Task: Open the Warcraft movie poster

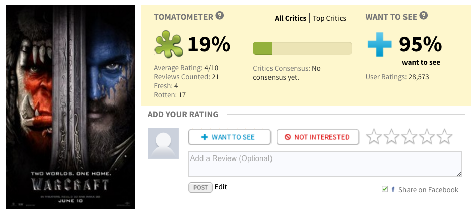Action: pos(70,107)
